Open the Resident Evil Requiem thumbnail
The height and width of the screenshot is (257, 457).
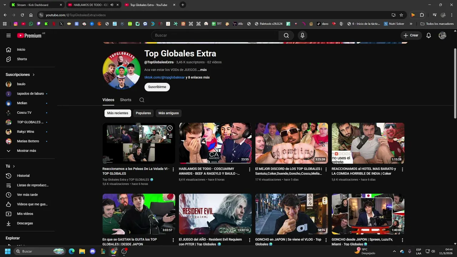(215, 214)
